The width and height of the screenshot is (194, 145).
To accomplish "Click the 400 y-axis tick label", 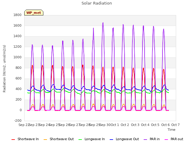I will (18, 89).
